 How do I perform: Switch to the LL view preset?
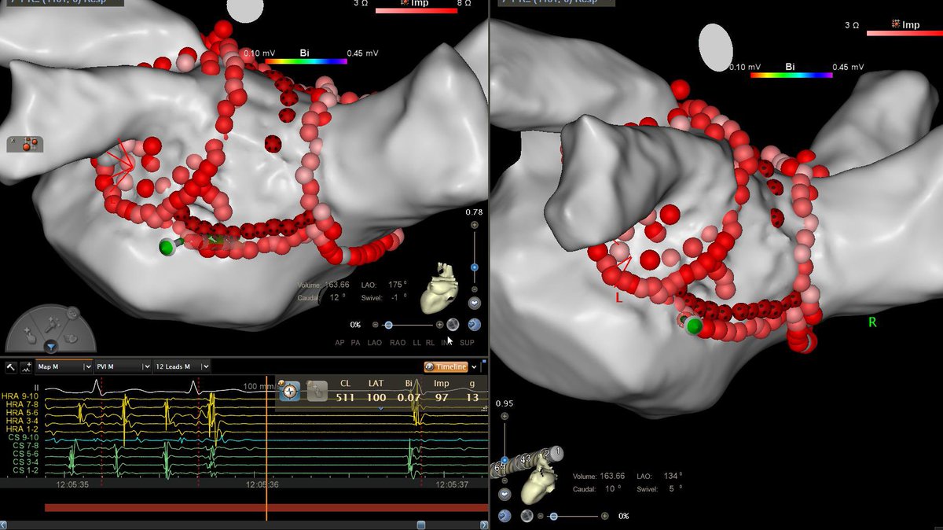click(x=417, y=342)
